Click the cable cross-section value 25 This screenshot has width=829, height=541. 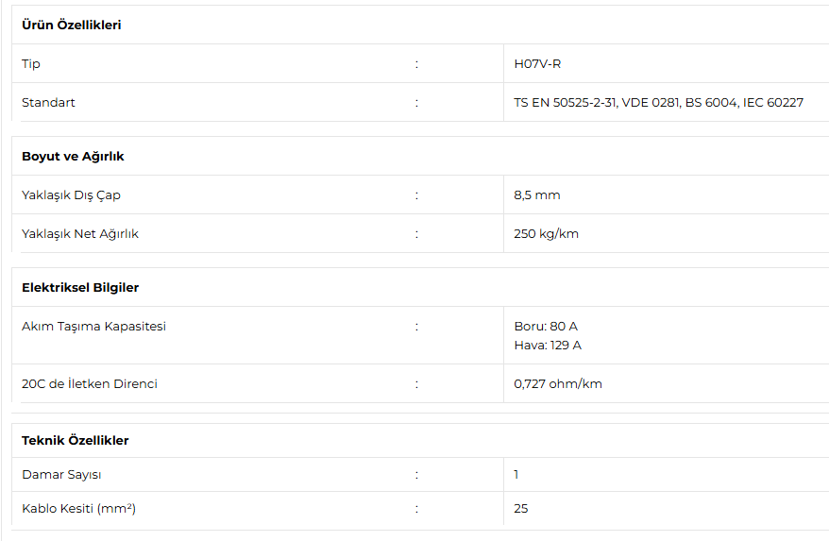tap(521, 509)
